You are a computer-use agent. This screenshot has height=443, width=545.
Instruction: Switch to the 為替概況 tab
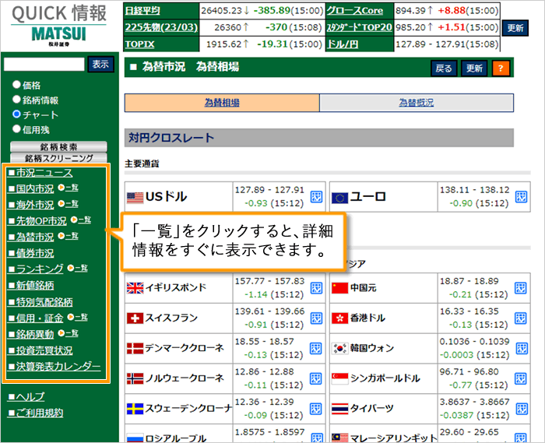[x=417, y=103]
